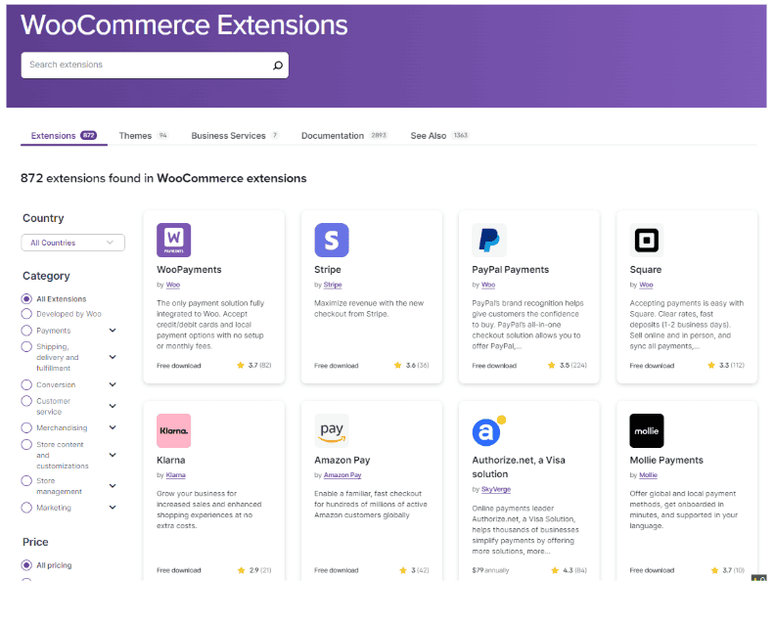Open the Mollie Payments extension title

pyautogui.click(x=666, y=461)
